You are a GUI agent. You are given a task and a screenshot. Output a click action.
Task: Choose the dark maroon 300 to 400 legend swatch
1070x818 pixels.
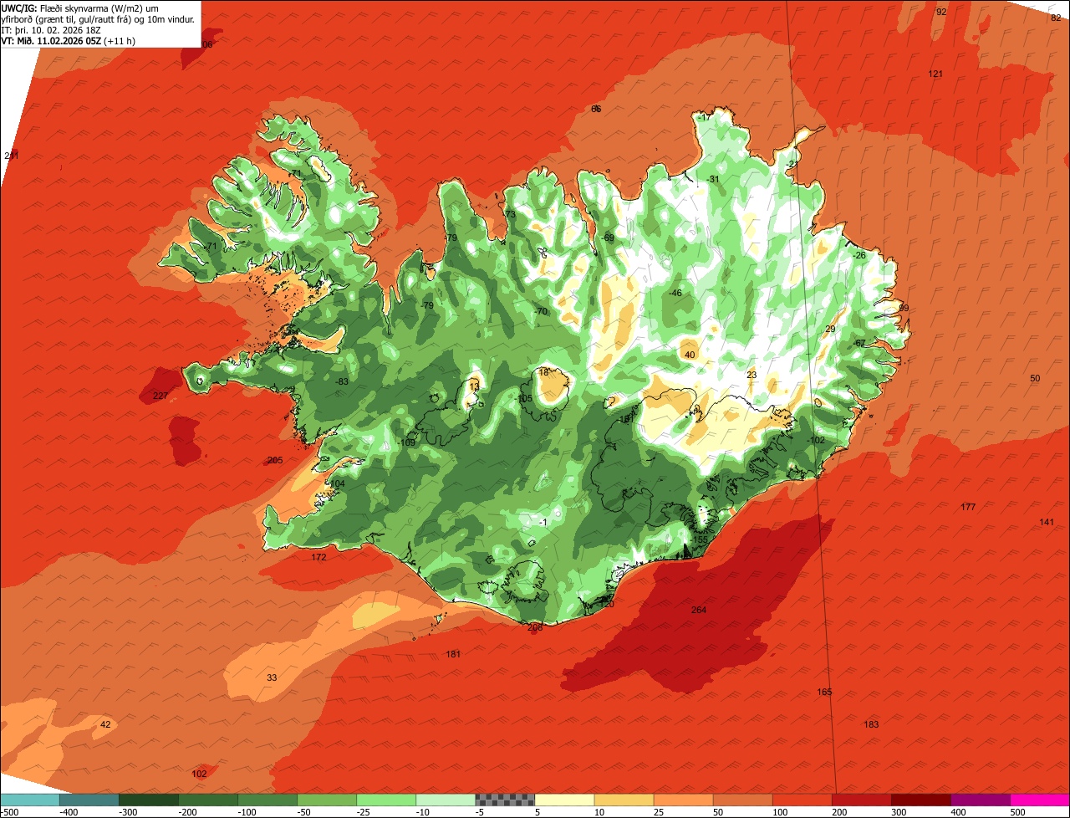coord(921,800)
